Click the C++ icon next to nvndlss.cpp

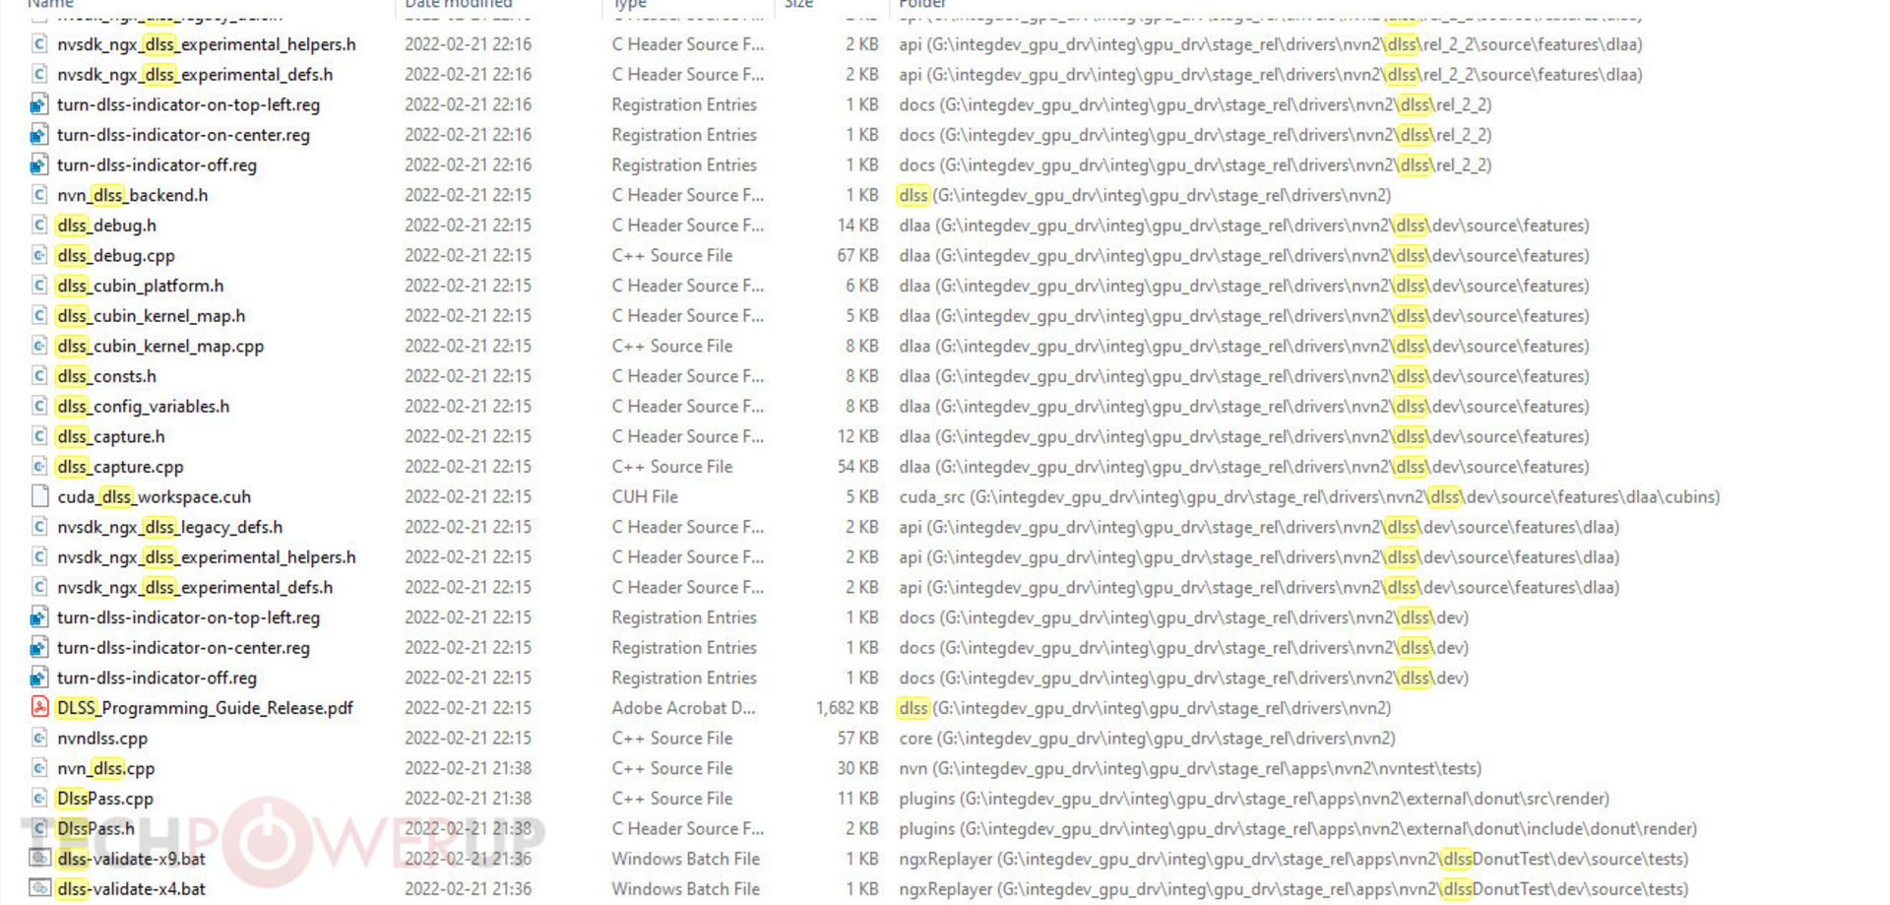click(x=39, y=738)
